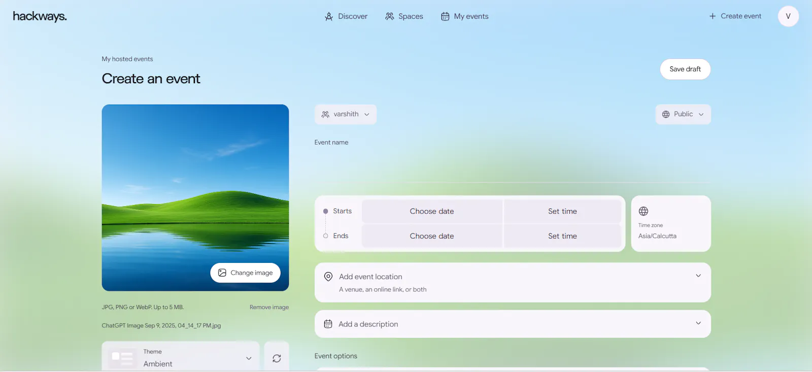812x372 pixels.
Task: Choose the end date
Action: coord(432,236)
